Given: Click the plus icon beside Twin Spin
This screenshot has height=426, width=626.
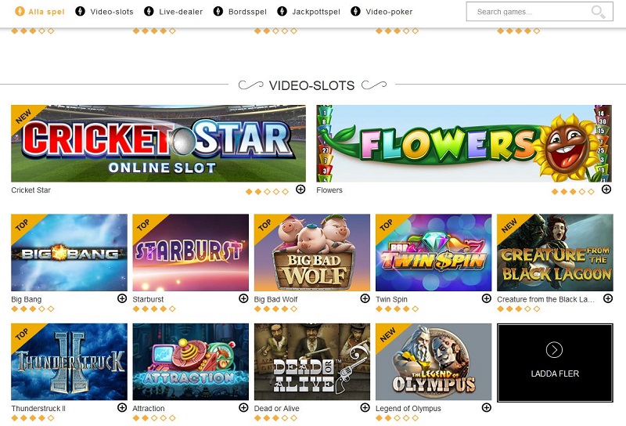Looking at the screenshot, I should click(x=486, y=298).
